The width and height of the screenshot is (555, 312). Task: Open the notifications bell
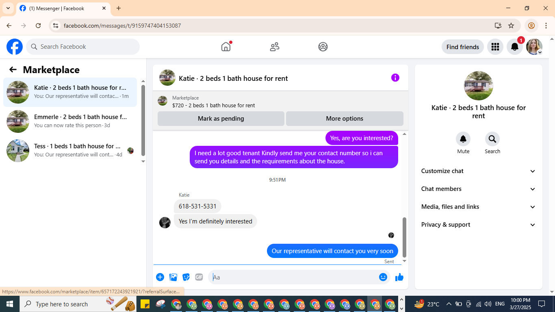click(515, 47)
